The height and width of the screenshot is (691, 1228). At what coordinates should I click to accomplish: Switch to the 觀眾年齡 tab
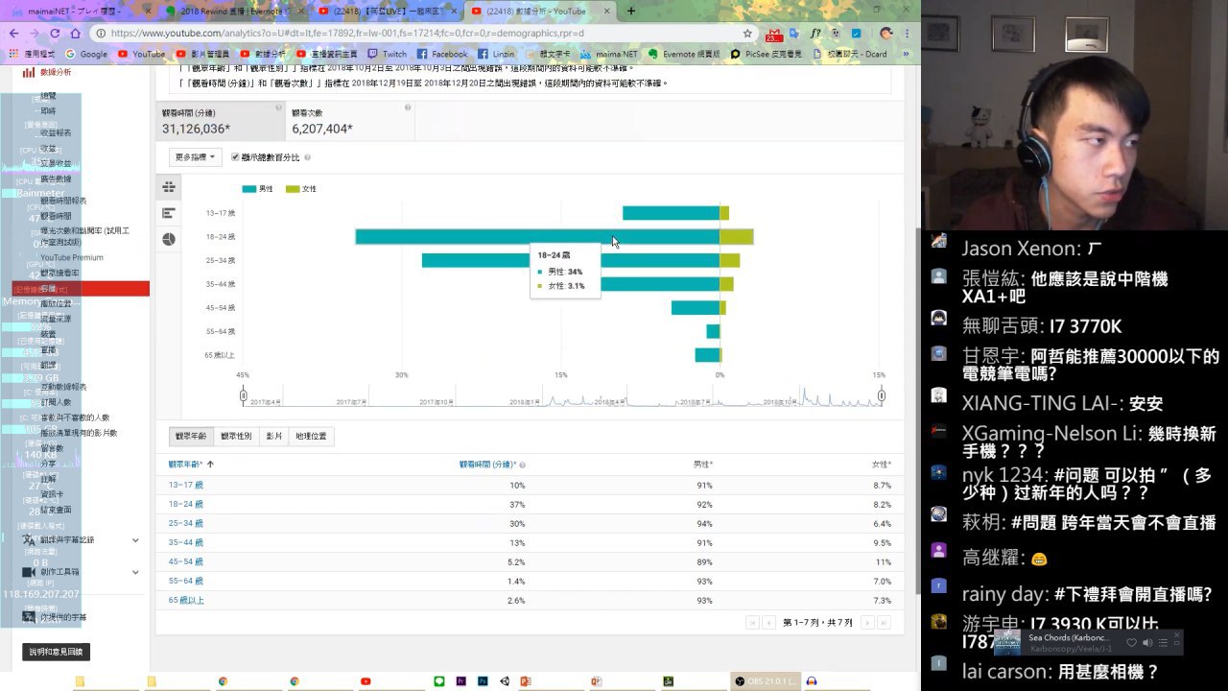[x=191, y=436]
